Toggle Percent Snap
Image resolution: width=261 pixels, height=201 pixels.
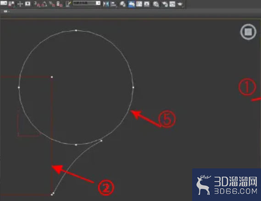pos(52,4)
